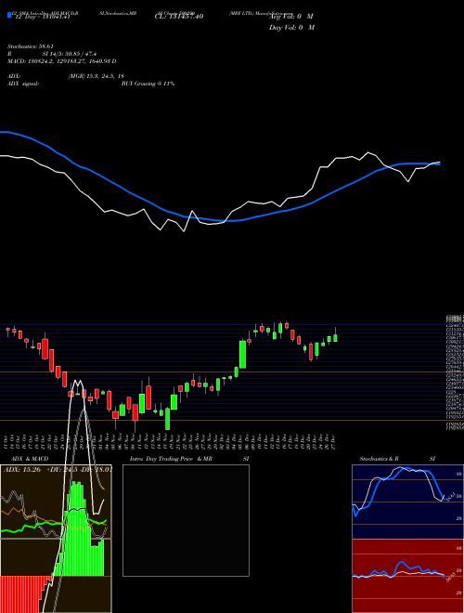Click the 'MACD: 130824.2, 129183.27' readout line
The width and height of the screenshot is (464, 613).
tap(61, 61)
